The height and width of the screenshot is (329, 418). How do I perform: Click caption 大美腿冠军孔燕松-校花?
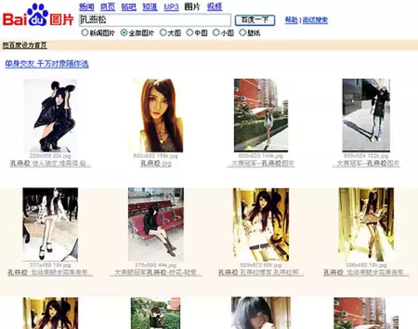pos(156,273)
